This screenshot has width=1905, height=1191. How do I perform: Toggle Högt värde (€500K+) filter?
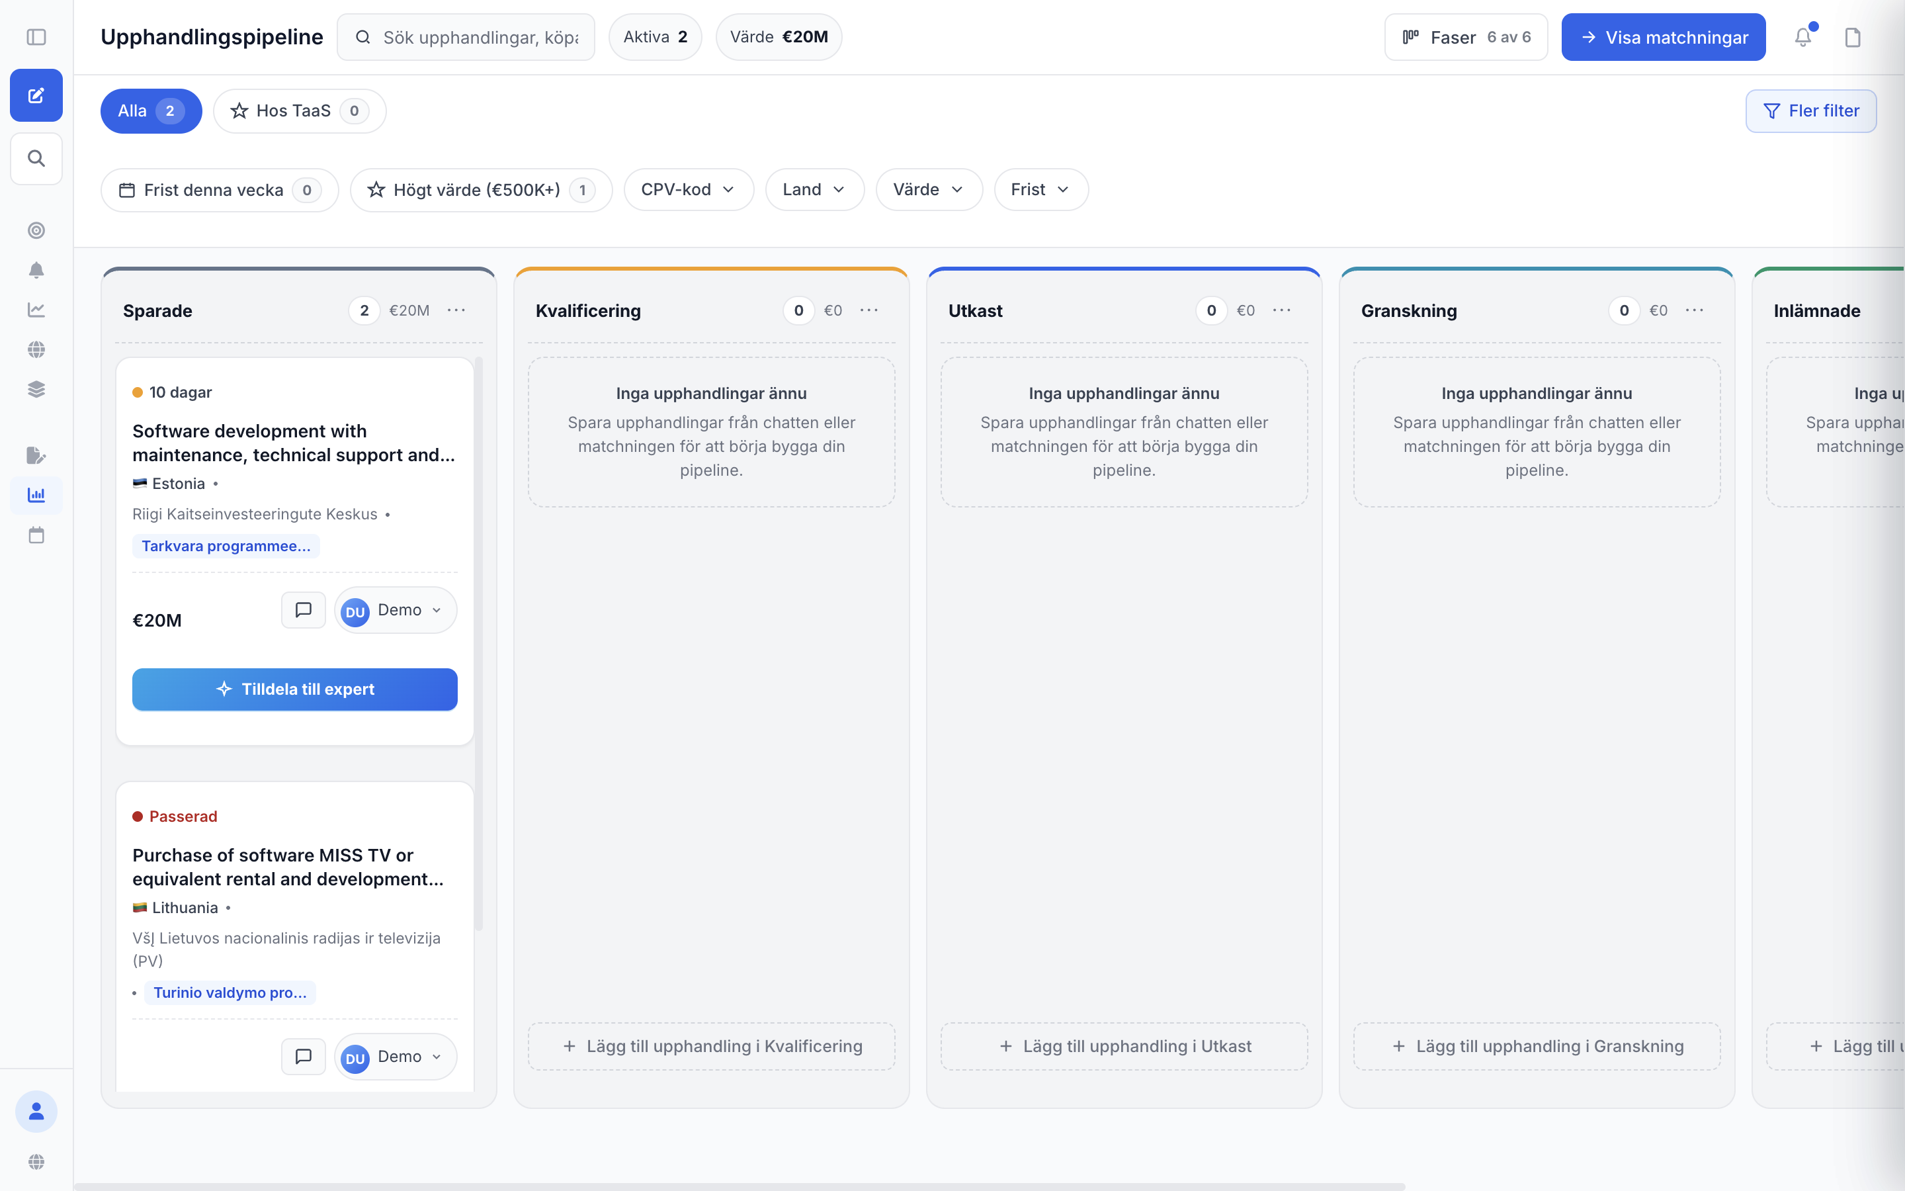click(481, 190)
